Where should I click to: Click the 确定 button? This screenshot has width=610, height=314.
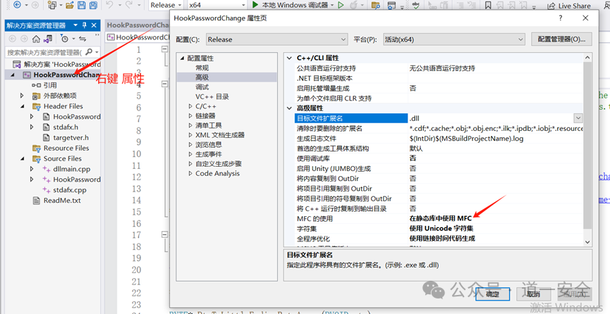(492, 294)
